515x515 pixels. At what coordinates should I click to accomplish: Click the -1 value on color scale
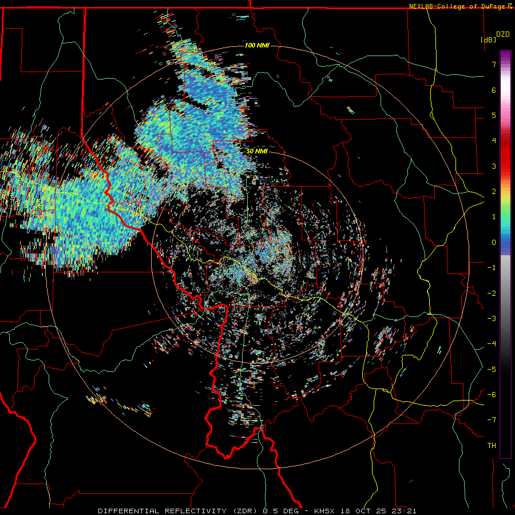[x=492, y=268]
